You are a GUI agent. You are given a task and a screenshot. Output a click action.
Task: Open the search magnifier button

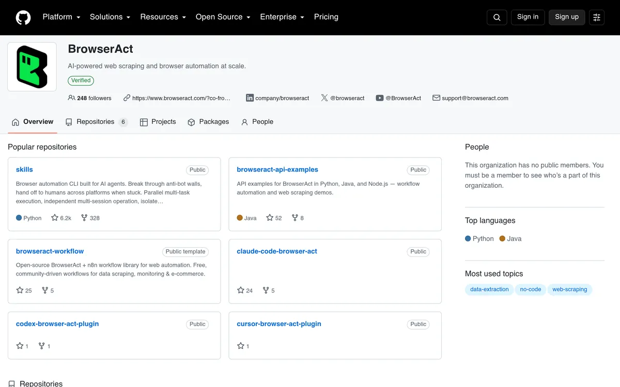click(x=497, y=17)
